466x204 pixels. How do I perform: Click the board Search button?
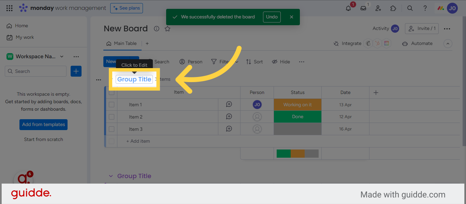[x=159, y=62]
